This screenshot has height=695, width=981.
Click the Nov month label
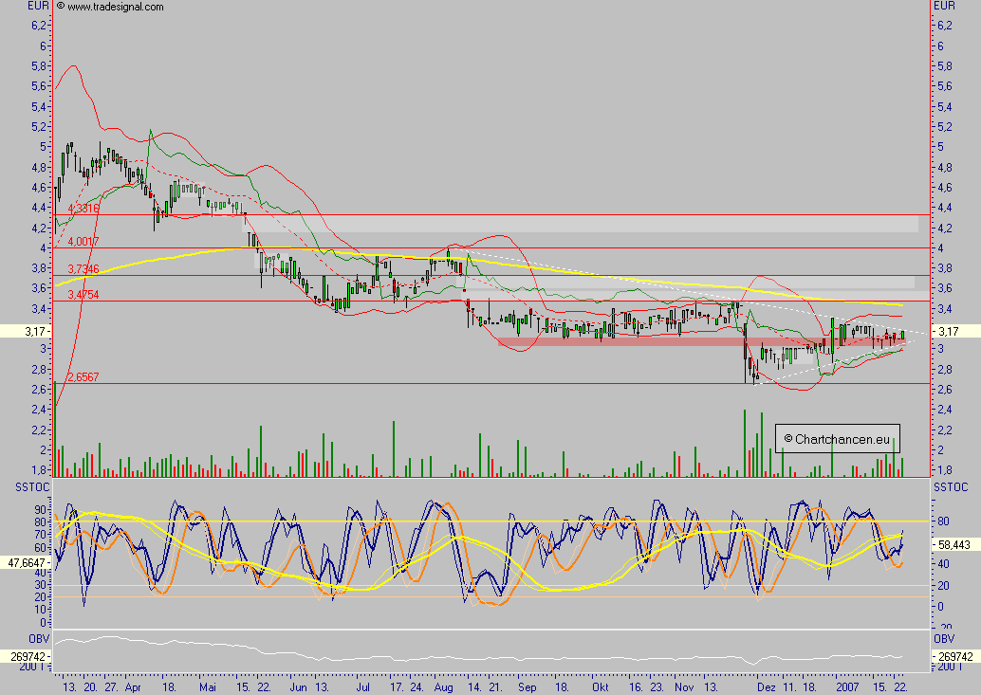pyautogui.click(x=684, y=687)
